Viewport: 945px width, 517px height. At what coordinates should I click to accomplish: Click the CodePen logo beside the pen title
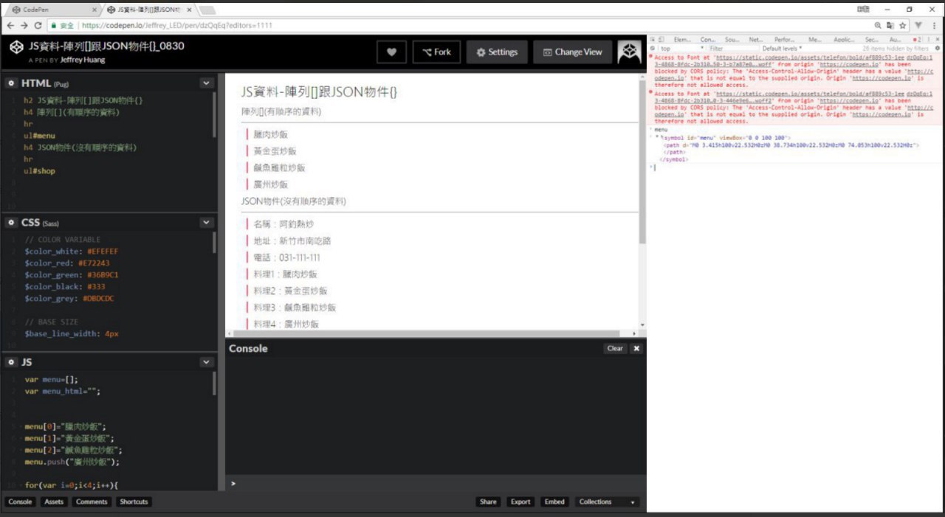click(16, 47)
